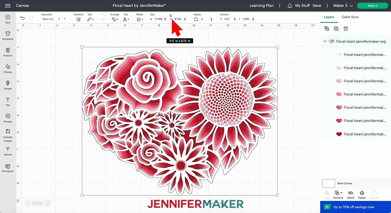Open the Learning Plan link
The height and width of the screenshot is (213, 391).
(261, 6)
